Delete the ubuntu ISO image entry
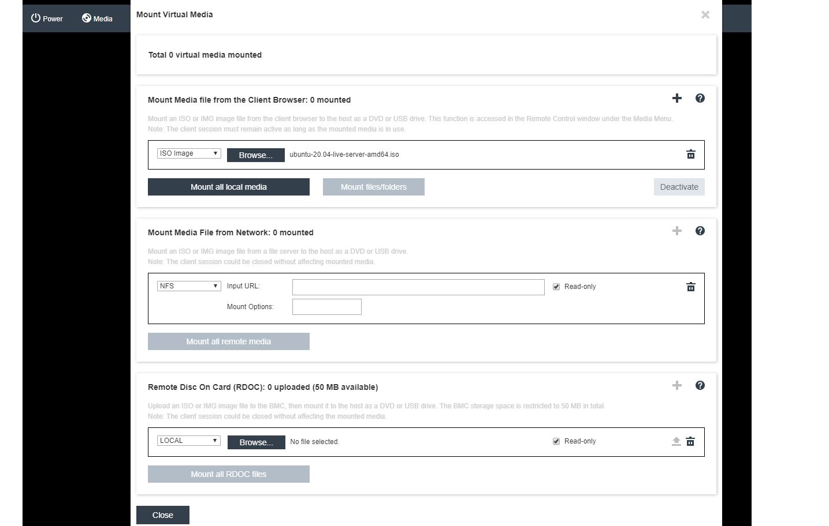 690,155
